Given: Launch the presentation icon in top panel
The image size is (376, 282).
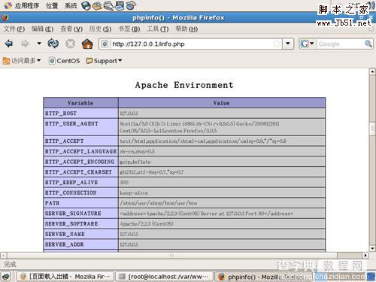Looking at the screenshot, I should (x=120, y=6).
